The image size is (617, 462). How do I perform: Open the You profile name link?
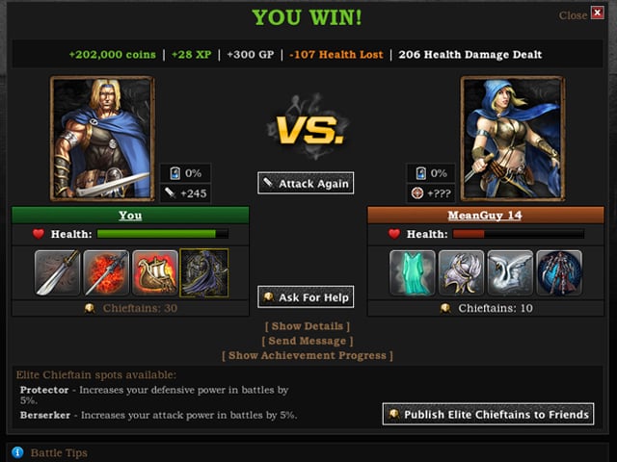click(x=130, y=216)
